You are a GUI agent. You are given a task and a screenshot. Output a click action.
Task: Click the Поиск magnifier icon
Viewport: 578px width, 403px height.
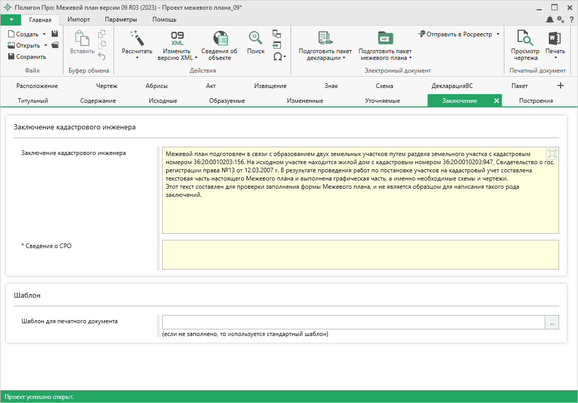255,38
